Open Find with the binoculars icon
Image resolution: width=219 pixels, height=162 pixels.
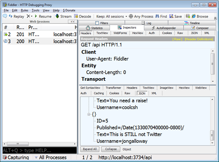coord(157,16)
